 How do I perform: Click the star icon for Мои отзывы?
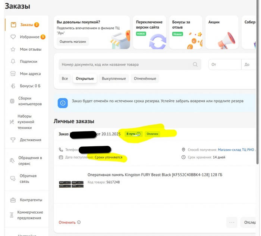coord(13,49)
